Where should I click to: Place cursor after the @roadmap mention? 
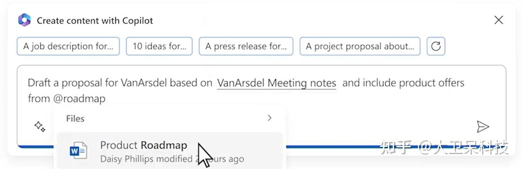coord(106,99)
